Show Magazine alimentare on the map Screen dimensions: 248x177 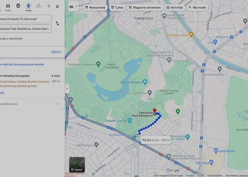145,7
